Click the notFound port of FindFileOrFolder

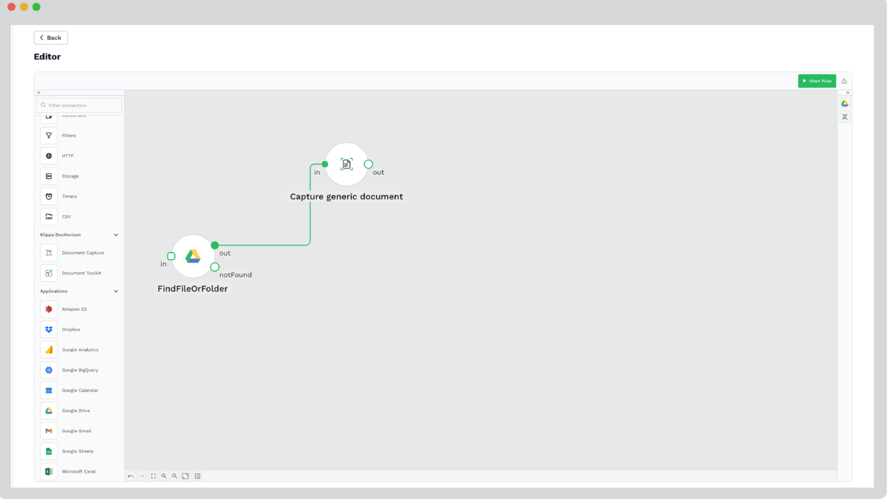click(x=215, y=267)
